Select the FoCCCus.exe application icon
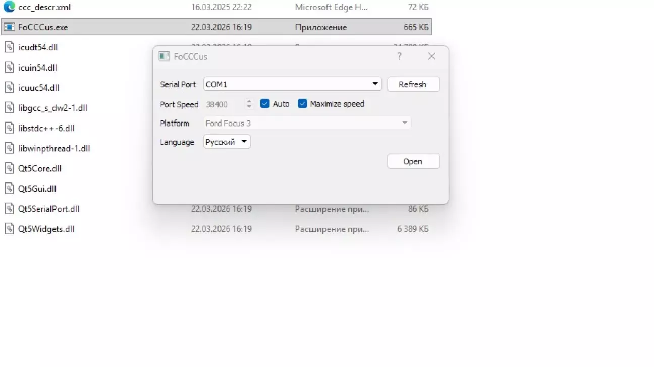This screenshot has width=654, height=367. (9, 27)
